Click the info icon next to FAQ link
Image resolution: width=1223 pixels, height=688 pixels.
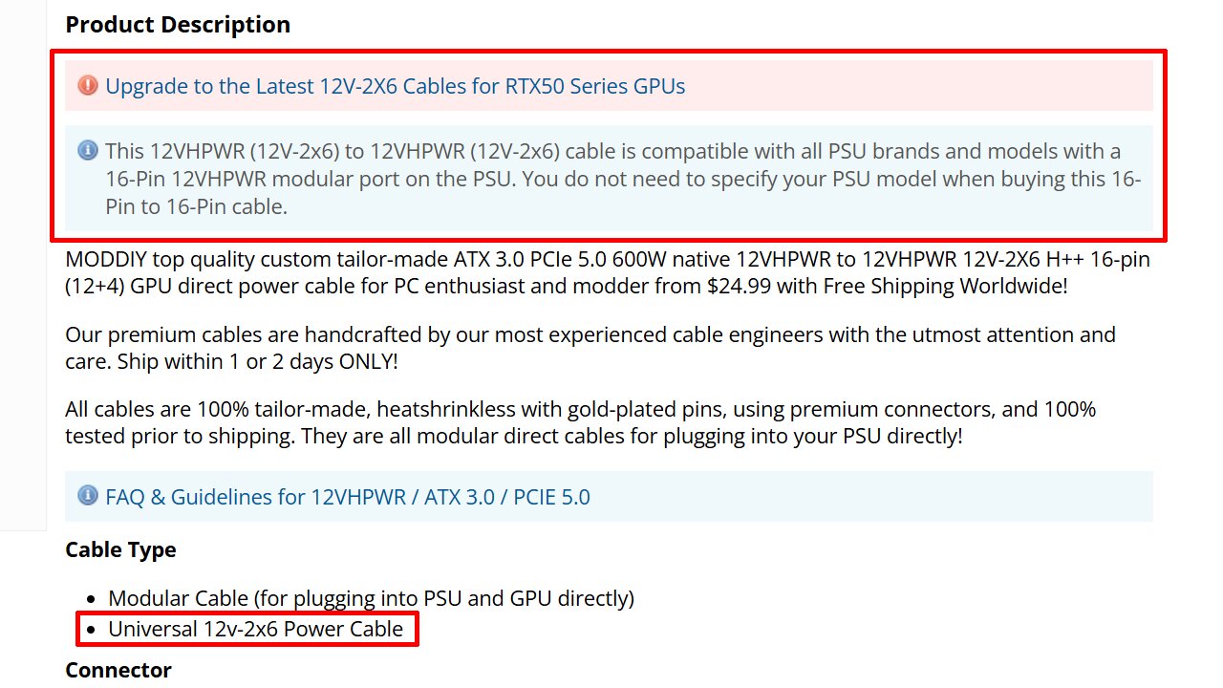(x=88, y=496)
